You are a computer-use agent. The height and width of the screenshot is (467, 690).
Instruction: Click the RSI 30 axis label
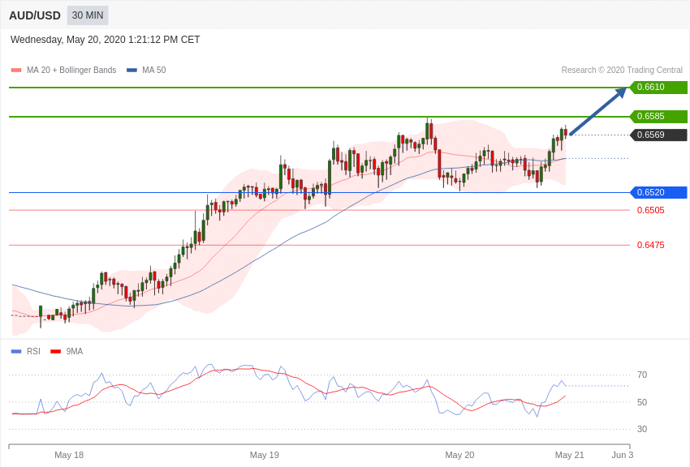click(642, 429)
